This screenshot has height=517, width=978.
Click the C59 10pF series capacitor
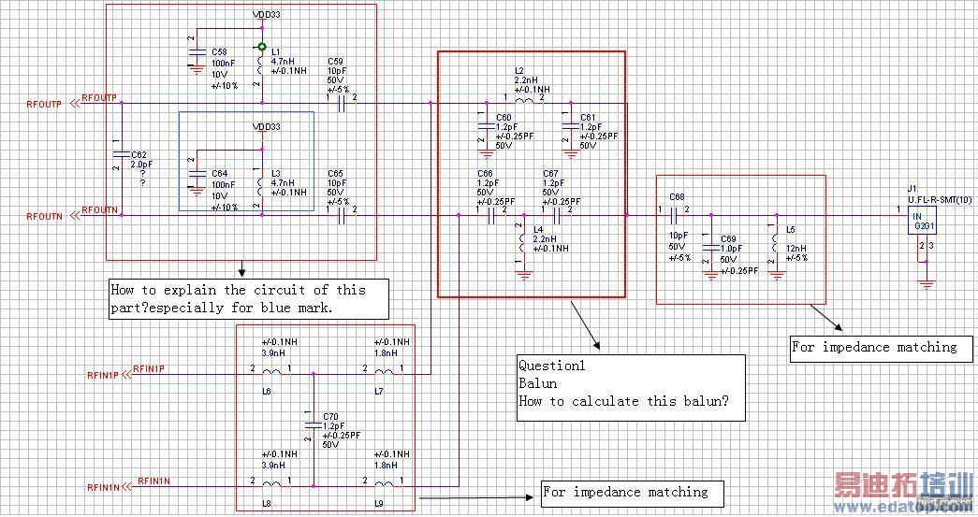pos(342,104)
